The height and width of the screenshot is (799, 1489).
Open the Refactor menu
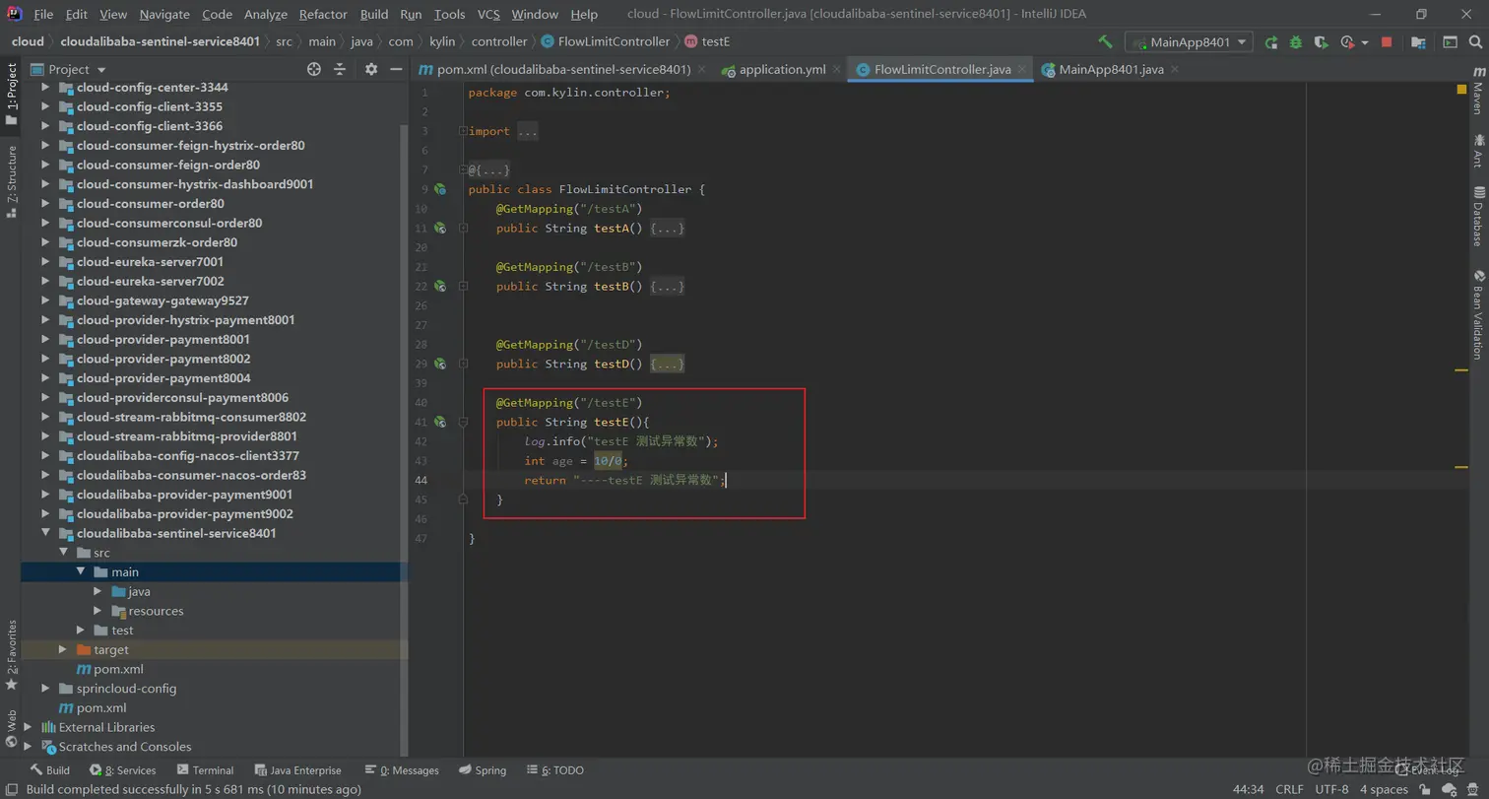pyautogui.click(x=323, y=14)
